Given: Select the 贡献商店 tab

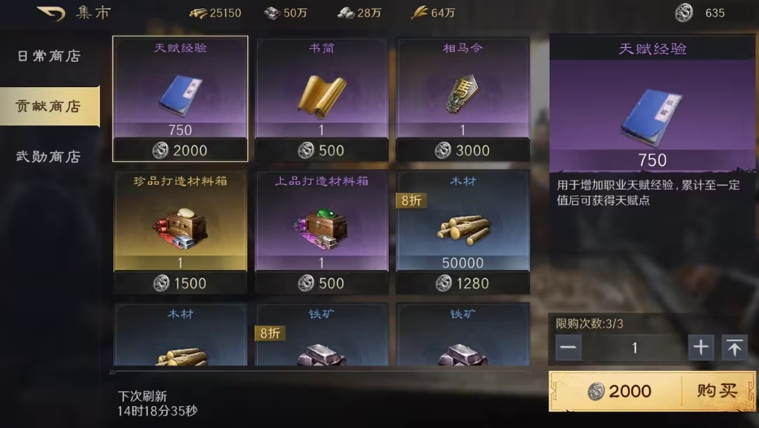Looking at the screenshot, I should tap(49, 106).
